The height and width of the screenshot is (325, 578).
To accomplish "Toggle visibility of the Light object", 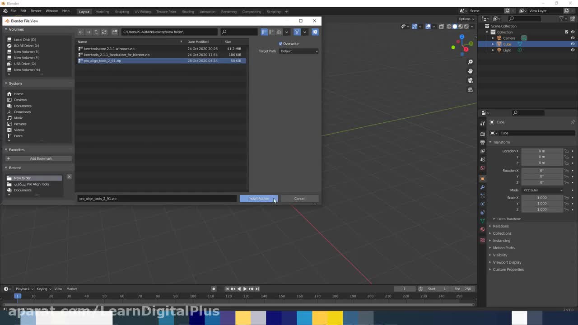I will pos(573,50).
